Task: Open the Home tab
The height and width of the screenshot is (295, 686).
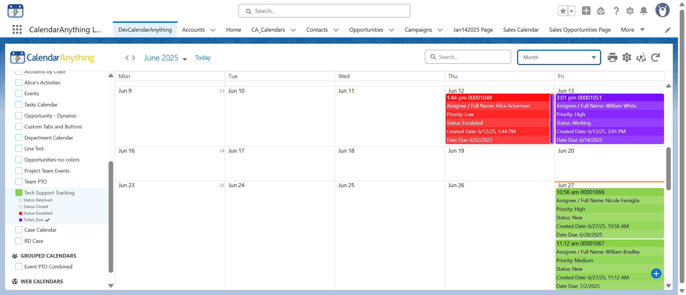Action: point(234,30)
